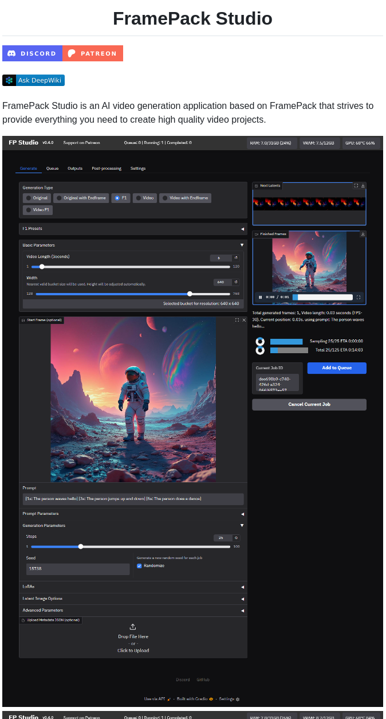Click the Built with Gradio footer link
386x719 pixels.
[195, 699]
